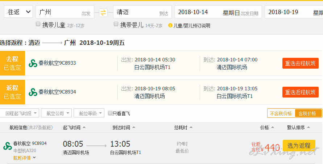Click 去程 已选定 orange label

(x=12, y=63)
